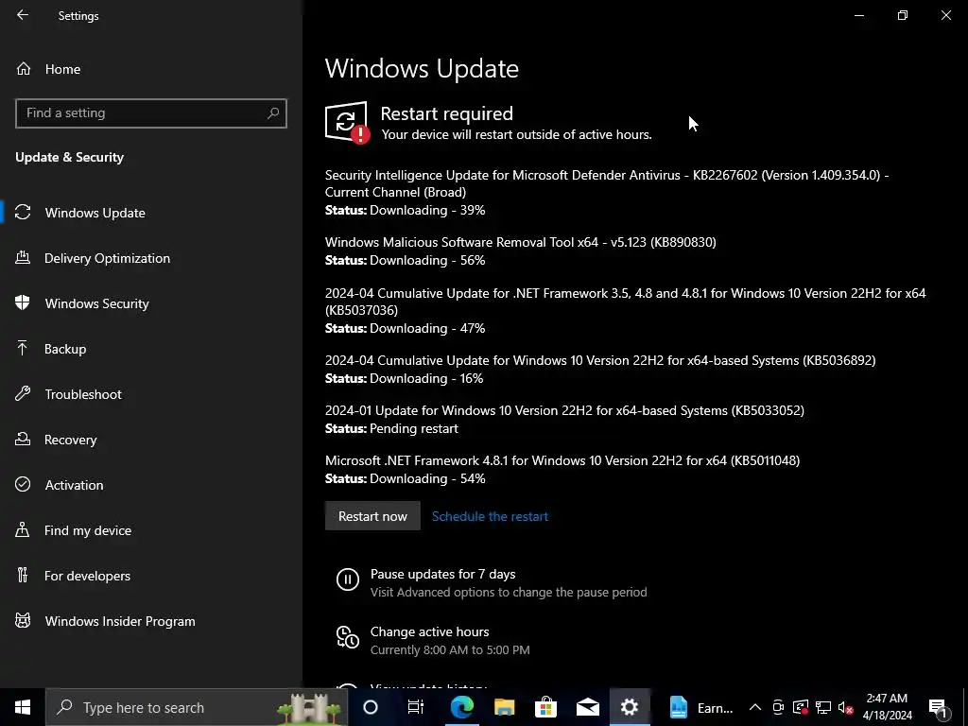Open Cortana circle on taskbar
This screenshot has width=968, height=726.
(x=371, y=707)
